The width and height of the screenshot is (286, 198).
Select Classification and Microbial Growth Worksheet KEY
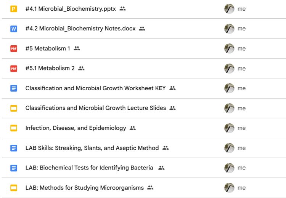[x=95, y=88]
